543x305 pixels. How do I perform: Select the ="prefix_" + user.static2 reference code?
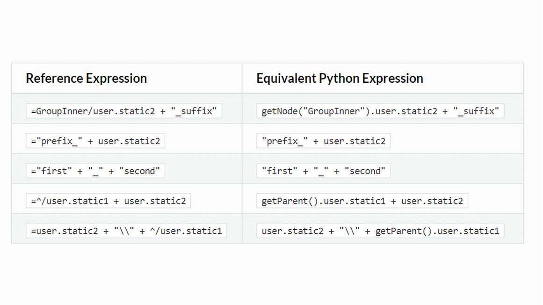95,141
